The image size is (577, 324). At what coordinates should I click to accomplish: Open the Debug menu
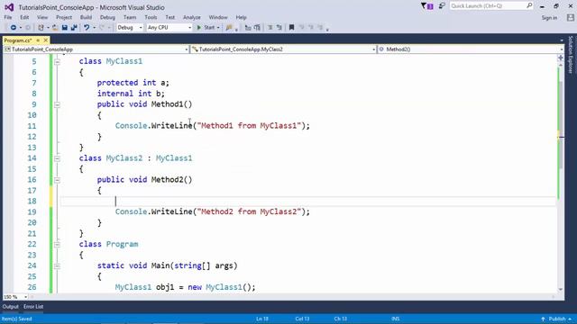pyautogui.click(x=107, y=17)
